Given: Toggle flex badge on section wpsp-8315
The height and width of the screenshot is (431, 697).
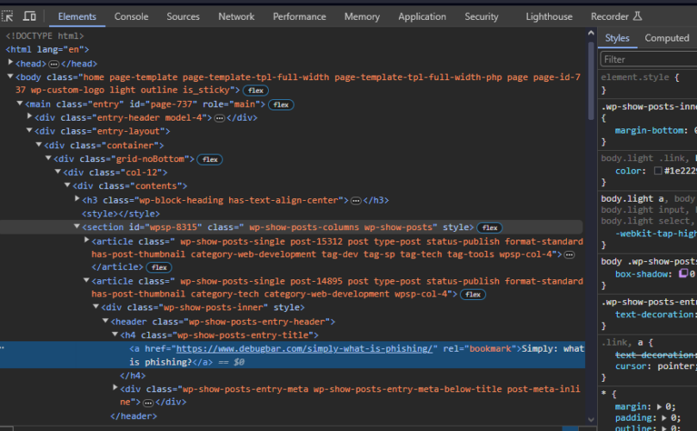Looking at the screenshot, I should (490, 228).
